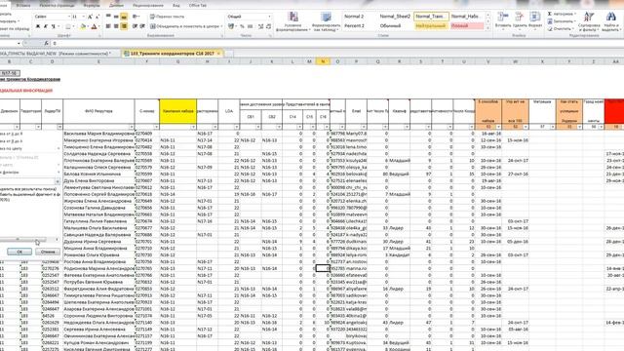The width and height of the screenshot is (624, 351).
Task: Align cell text to the top
Action: (108, 17)
